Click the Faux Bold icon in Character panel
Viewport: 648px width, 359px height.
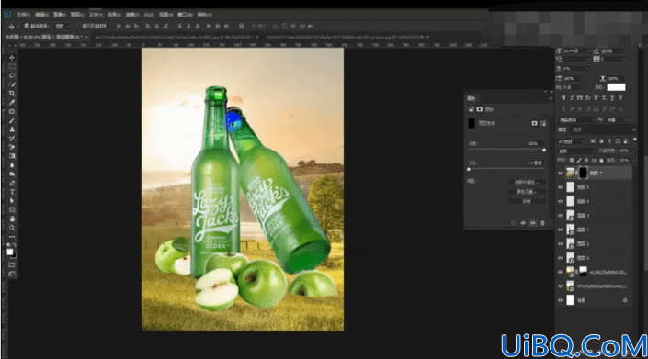tap(563, 98)
